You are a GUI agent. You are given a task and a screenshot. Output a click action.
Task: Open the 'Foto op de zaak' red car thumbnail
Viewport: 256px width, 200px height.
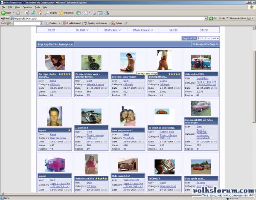tap(201, 167)
